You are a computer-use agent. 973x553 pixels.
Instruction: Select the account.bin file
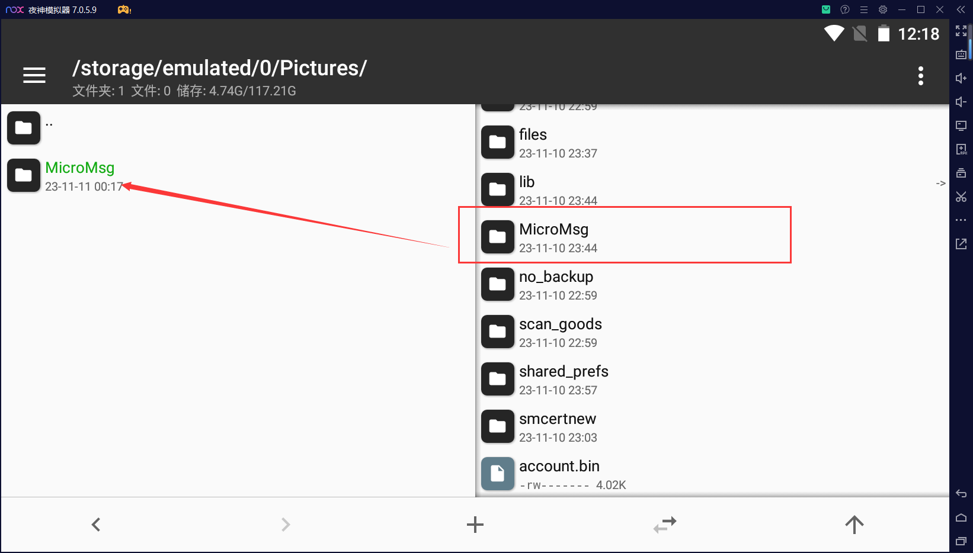(712, 474)
